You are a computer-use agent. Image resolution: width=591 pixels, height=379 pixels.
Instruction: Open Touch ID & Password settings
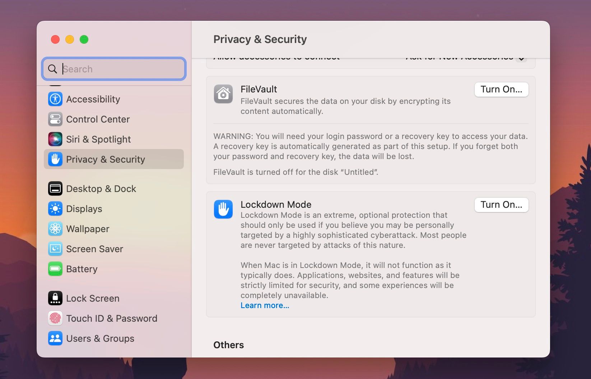[55, 318]
